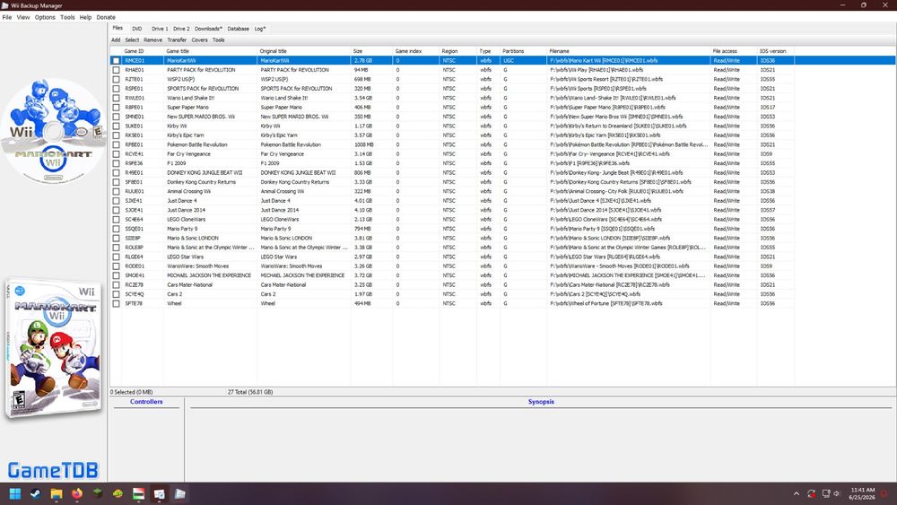This screenshot has height=505, width=897.
Task: Switch to the Drive 1 tab
Action: [x=160, y=29]
